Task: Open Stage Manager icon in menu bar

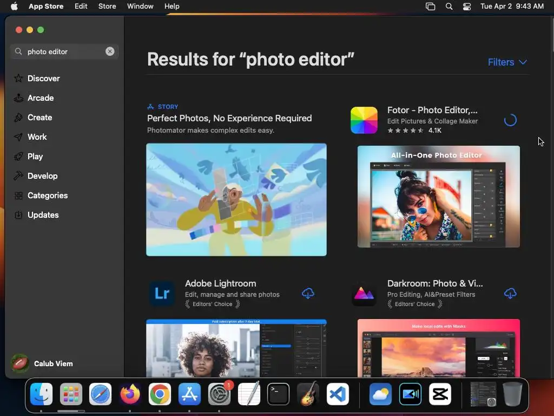Action: (430, 6)
